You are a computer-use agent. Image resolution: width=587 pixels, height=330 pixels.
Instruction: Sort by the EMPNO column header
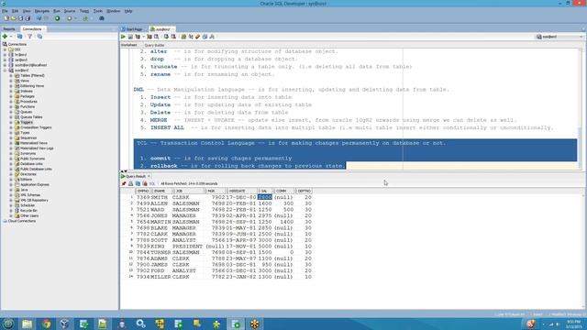143,192
